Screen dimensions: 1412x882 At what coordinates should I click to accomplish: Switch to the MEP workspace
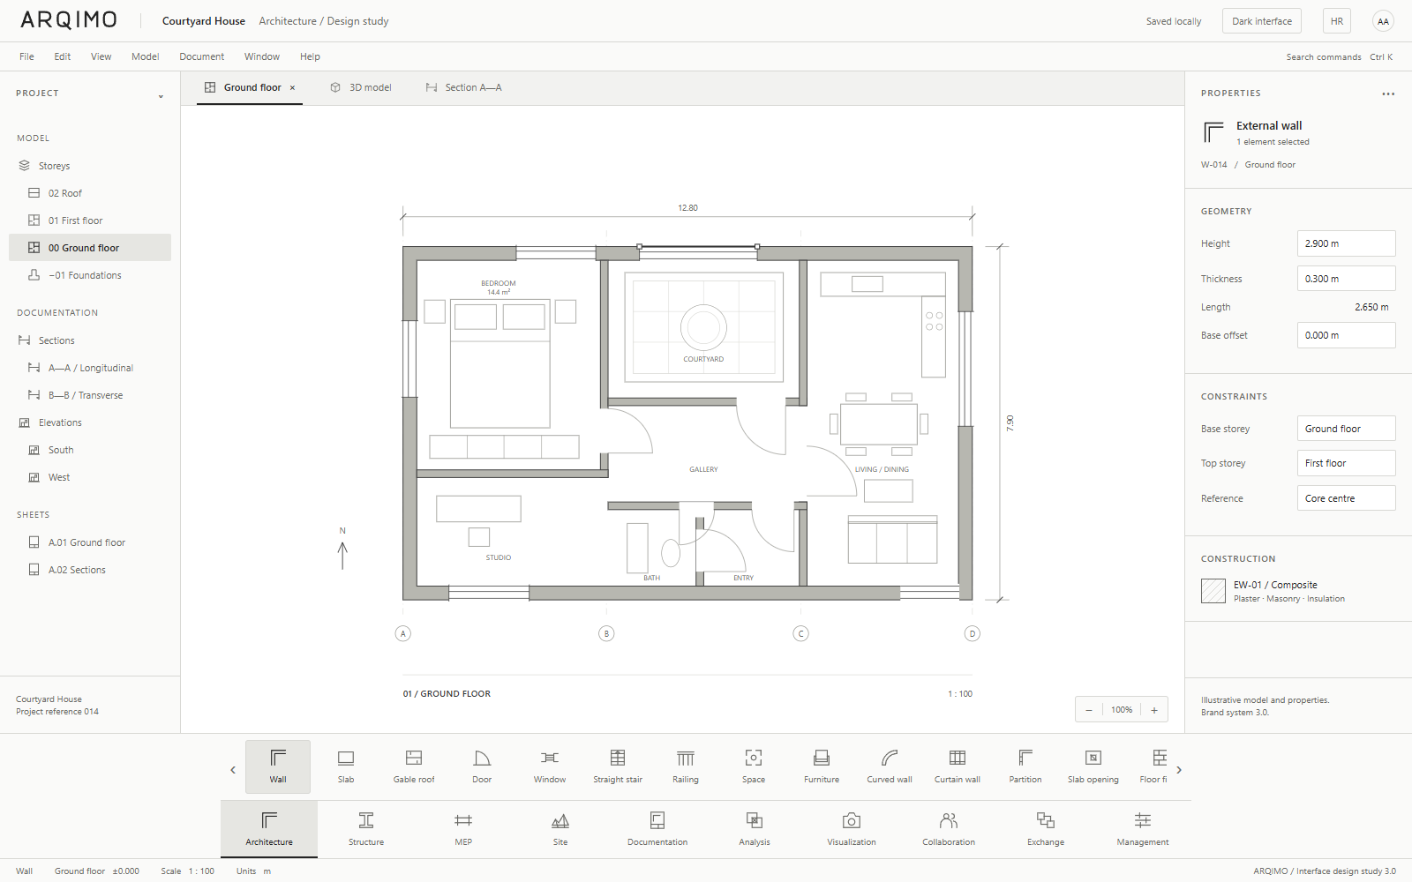[463, 829]
